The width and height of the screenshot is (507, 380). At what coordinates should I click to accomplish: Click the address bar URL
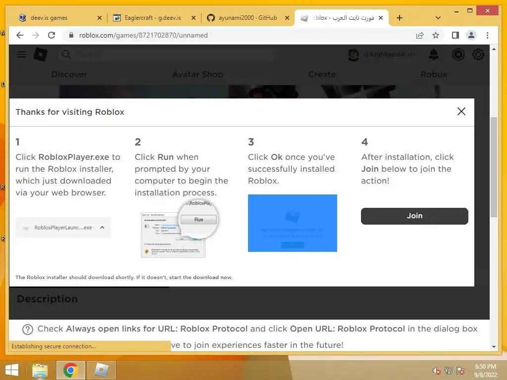coord(143,35)
